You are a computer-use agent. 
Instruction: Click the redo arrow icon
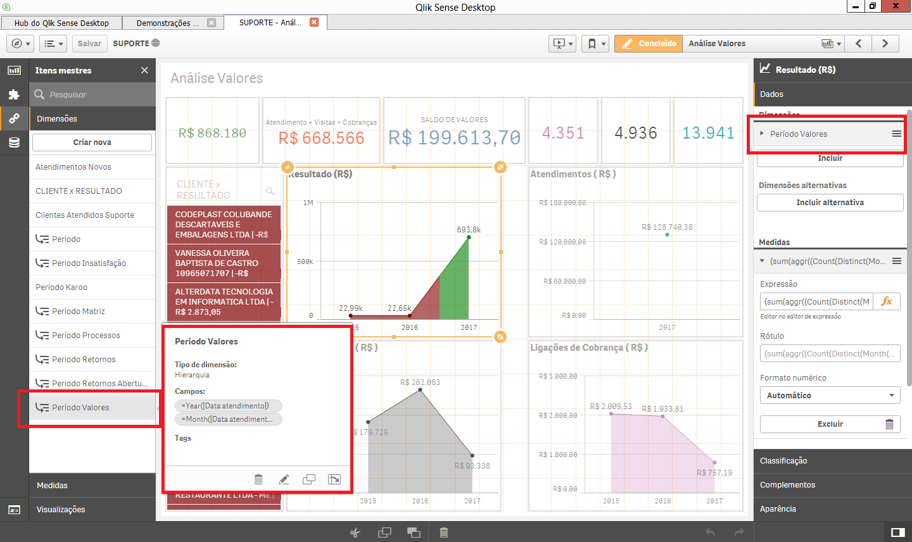739,533
